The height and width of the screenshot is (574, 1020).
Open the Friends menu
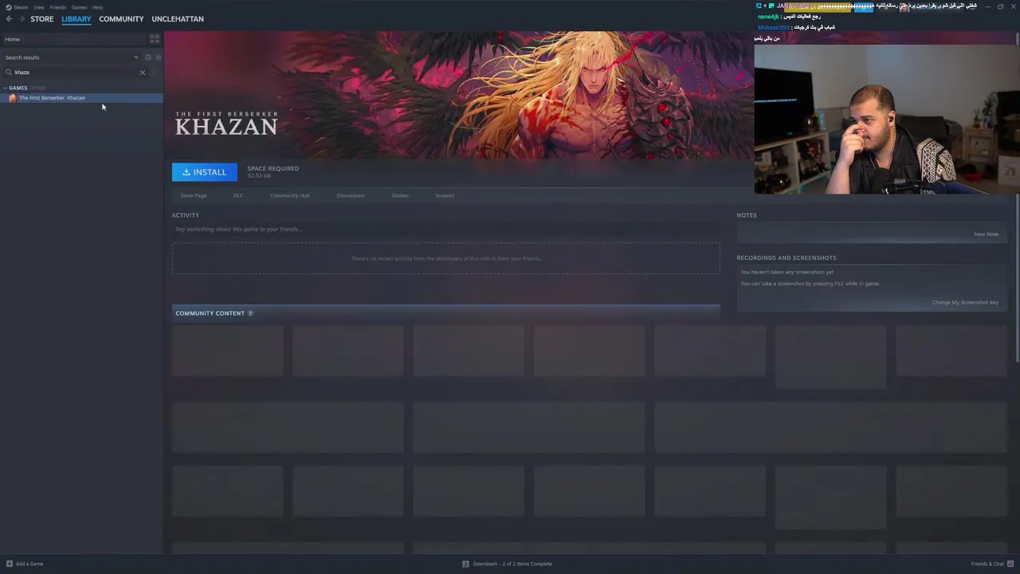[58, 7]
